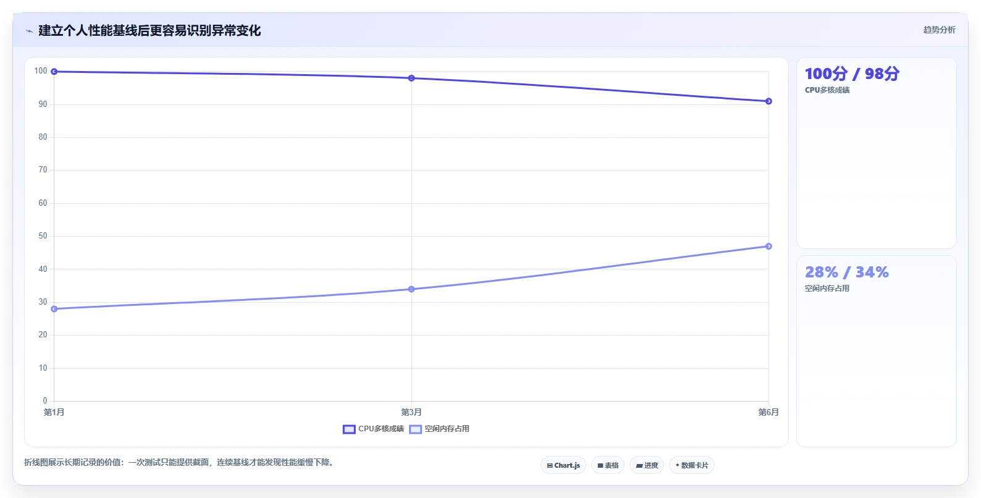
Task: Click the trend icon beside the card title
Action: [x=29, y=31]
